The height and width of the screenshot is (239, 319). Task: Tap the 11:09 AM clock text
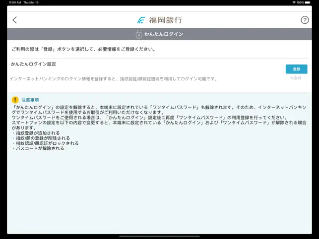coord(15,2)
